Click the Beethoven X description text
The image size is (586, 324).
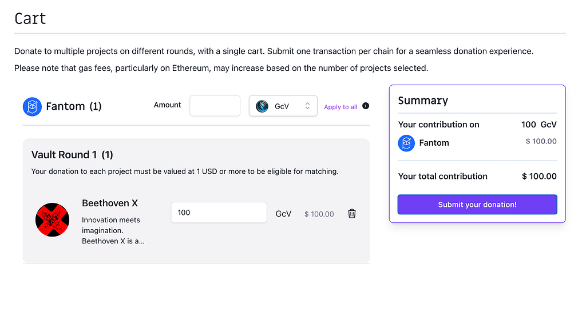click(x=113, y=231)
